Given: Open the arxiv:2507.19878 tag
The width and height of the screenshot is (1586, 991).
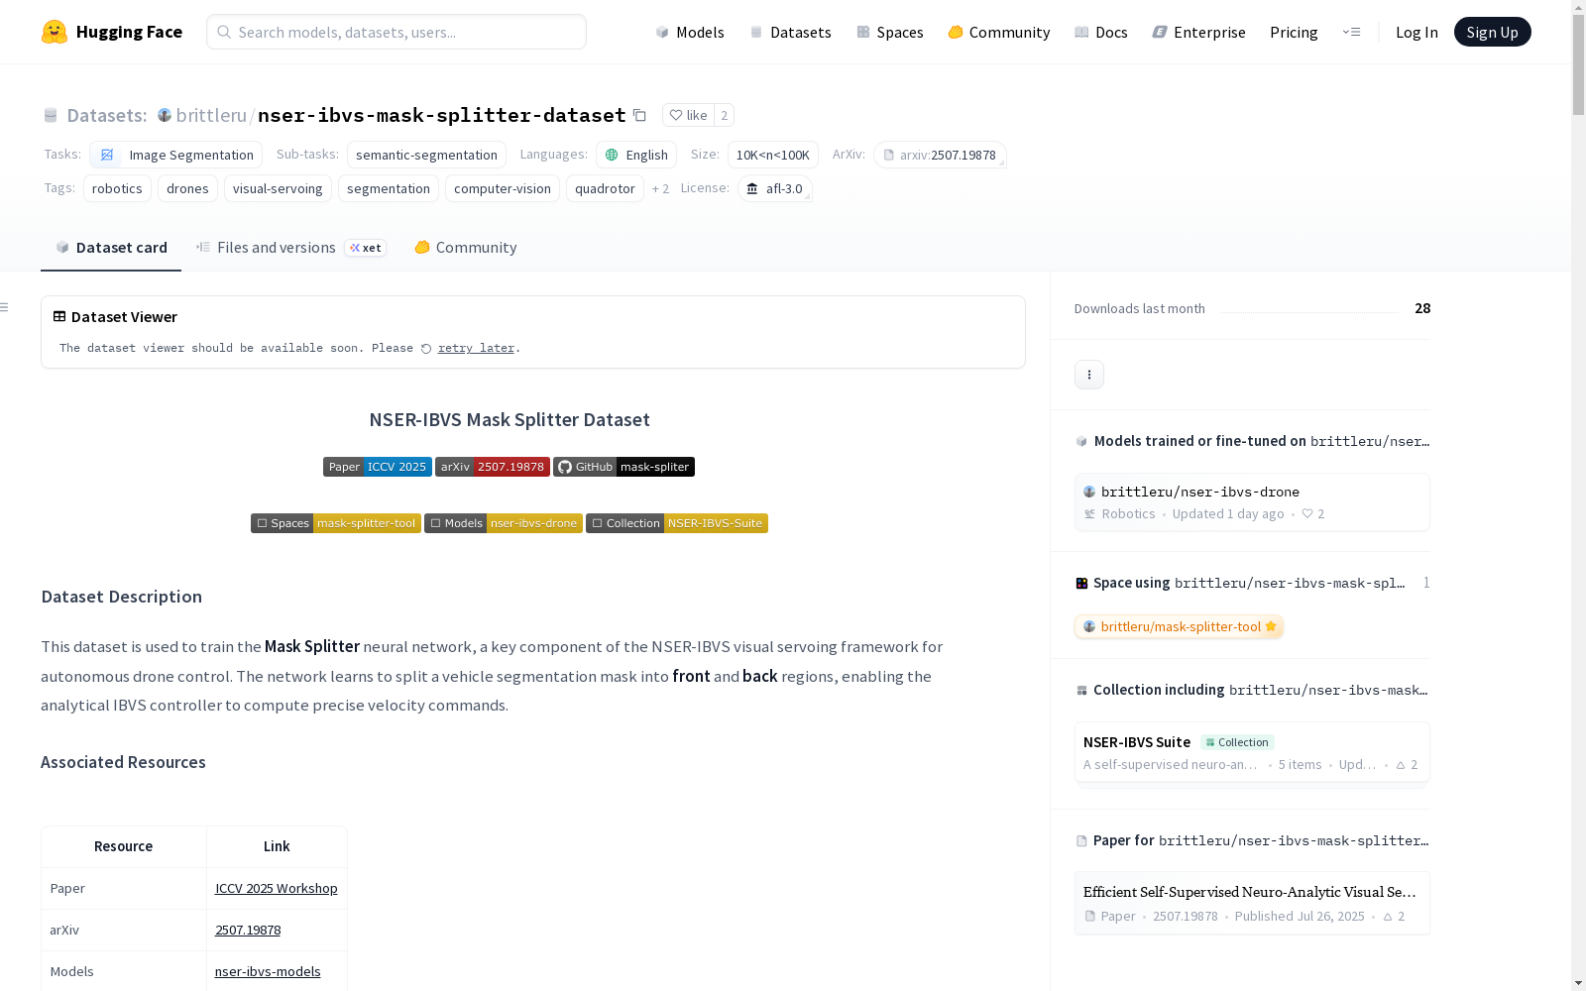Looking at the screenshot, I should click(940, 155).
